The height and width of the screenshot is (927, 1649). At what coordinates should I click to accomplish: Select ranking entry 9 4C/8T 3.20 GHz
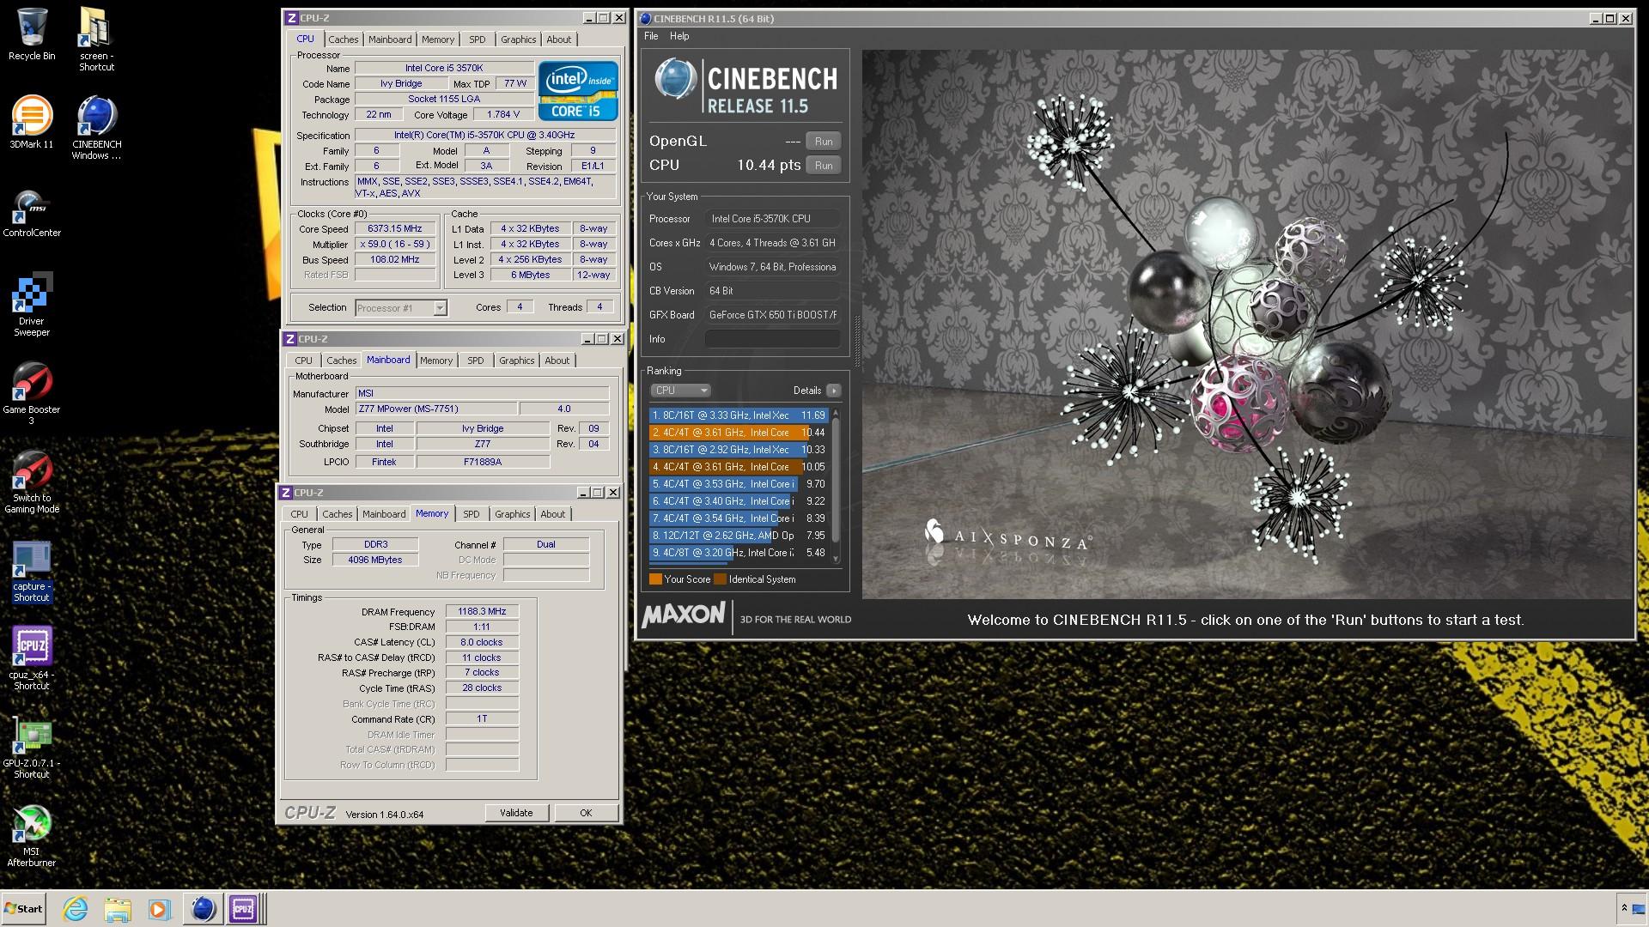[739, 553]
